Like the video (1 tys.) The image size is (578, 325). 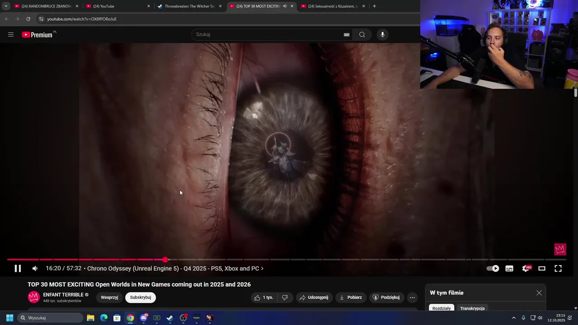pyautogui.click(x=264, y=297)
